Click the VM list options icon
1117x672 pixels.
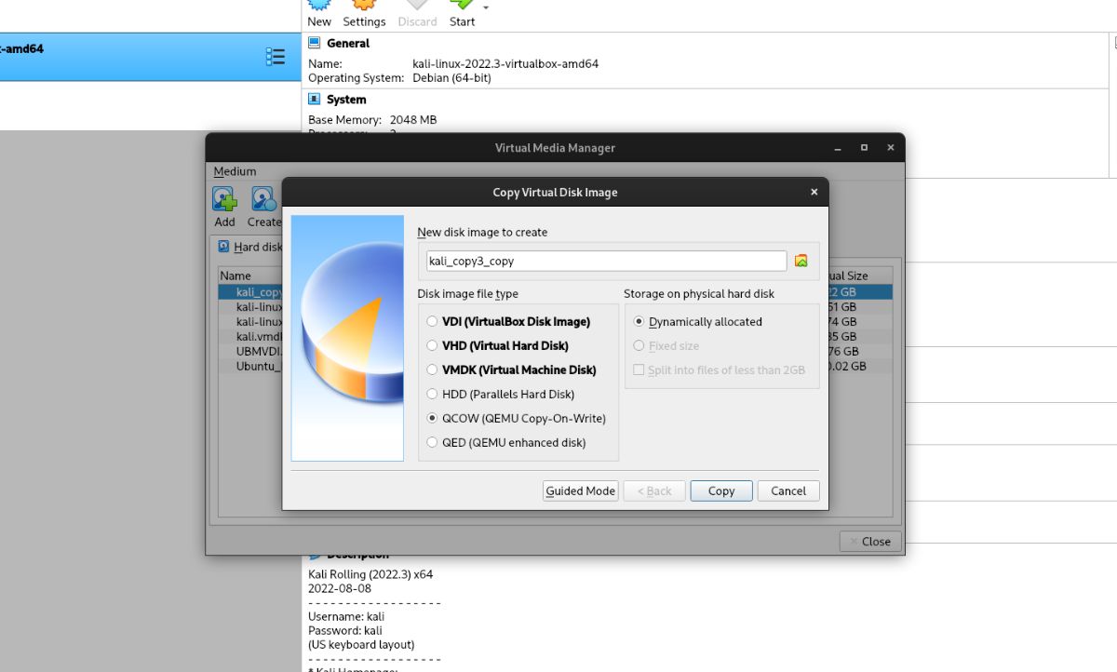pyautogui.click(x=276, y=56)
